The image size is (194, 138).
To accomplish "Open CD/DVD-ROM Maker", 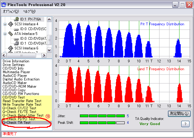I will click(x=19, y=86).
